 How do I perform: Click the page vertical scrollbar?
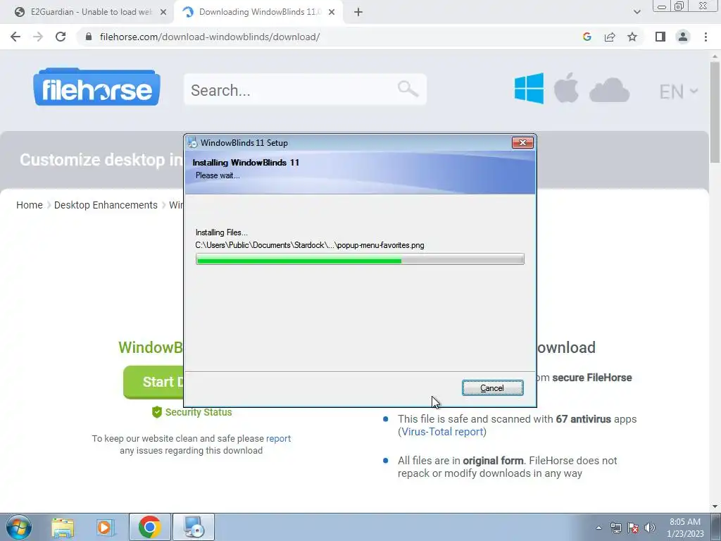click(715, 112)
